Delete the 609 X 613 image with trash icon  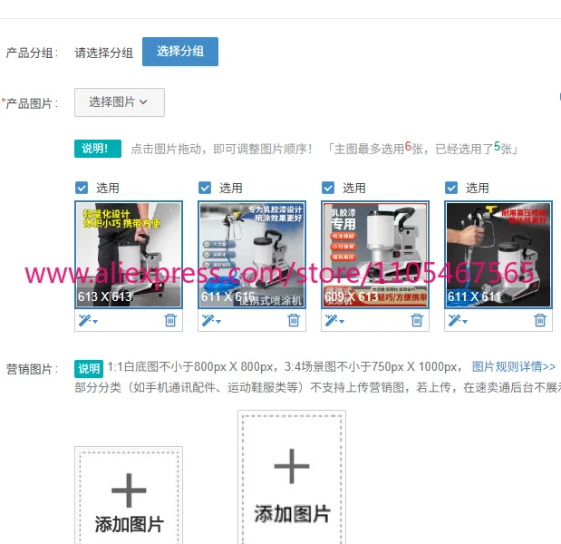(x=417, y=320)
